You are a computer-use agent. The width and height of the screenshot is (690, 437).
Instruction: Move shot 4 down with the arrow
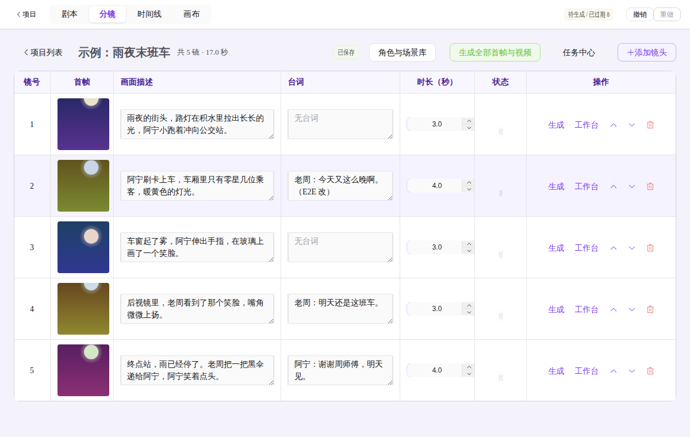point(632,309)
